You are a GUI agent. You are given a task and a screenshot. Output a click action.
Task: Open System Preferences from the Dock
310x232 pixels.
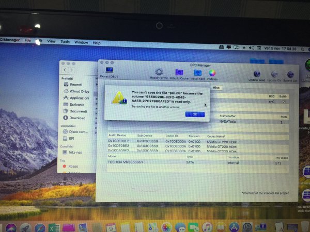click(247, 227)
